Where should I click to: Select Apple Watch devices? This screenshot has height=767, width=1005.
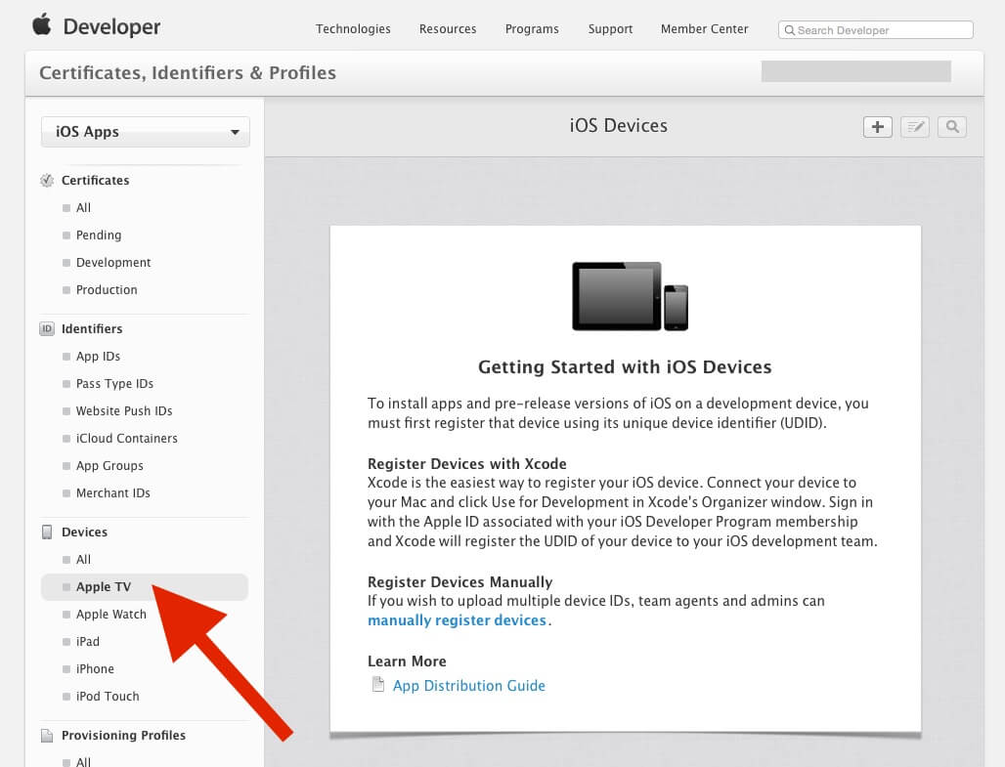coord(110,615)
